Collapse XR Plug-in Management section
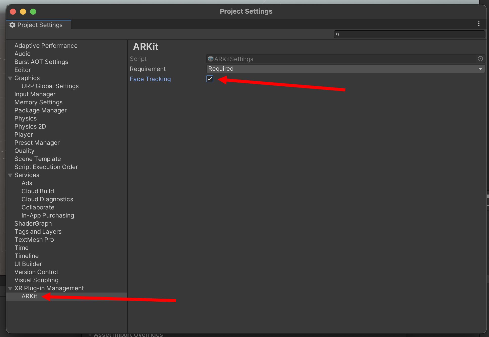 coord(10,288)
